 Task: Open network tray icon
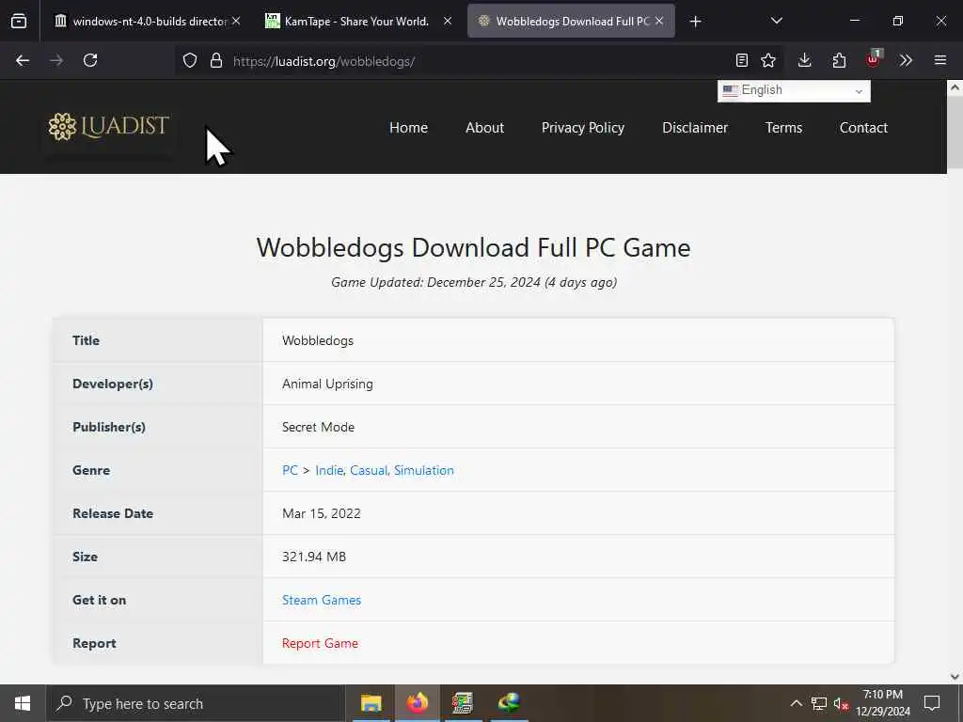click(819, 703)
